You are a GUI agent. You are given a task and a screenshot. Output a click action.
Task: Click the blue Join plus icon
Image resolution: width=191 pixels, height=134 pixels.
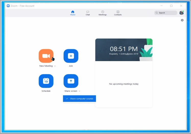[x=71, y=56]
